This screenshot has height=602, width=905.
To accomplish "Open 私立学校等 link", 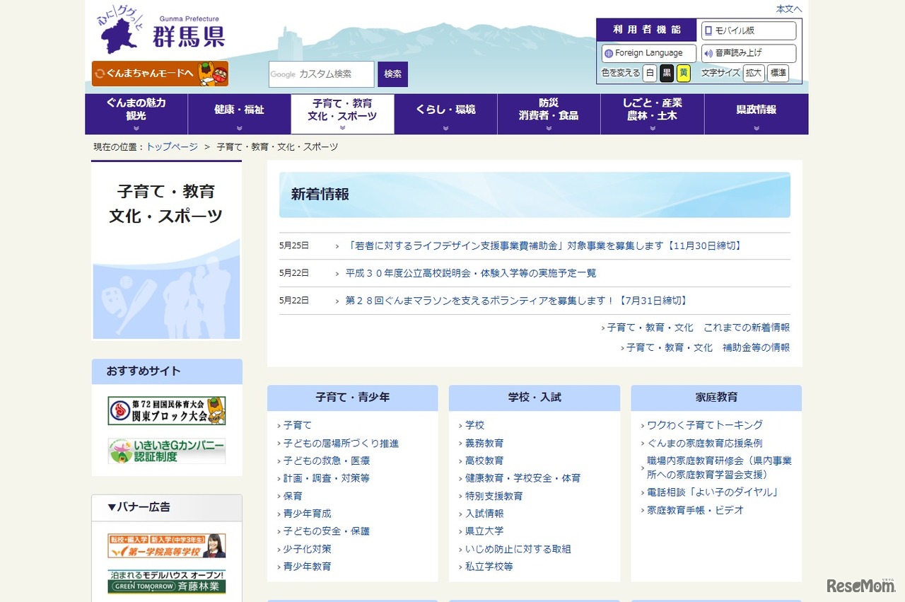I will click(x=489, y=567).
